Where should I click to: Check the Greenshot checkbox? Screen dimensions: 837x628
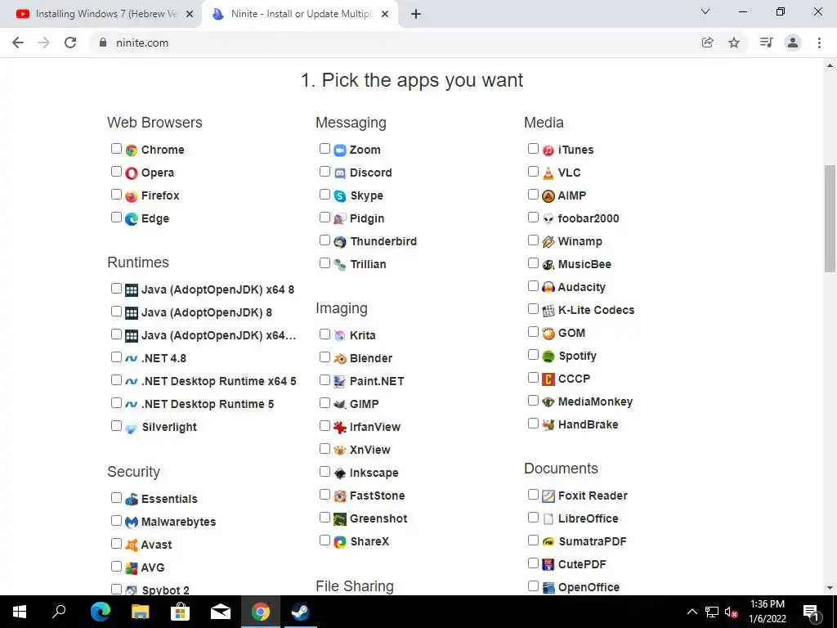325,518
